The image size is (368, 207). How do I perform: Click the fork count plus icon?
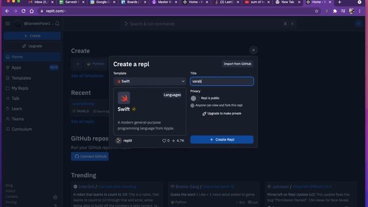pyautogui.click(x=174, y=140)
